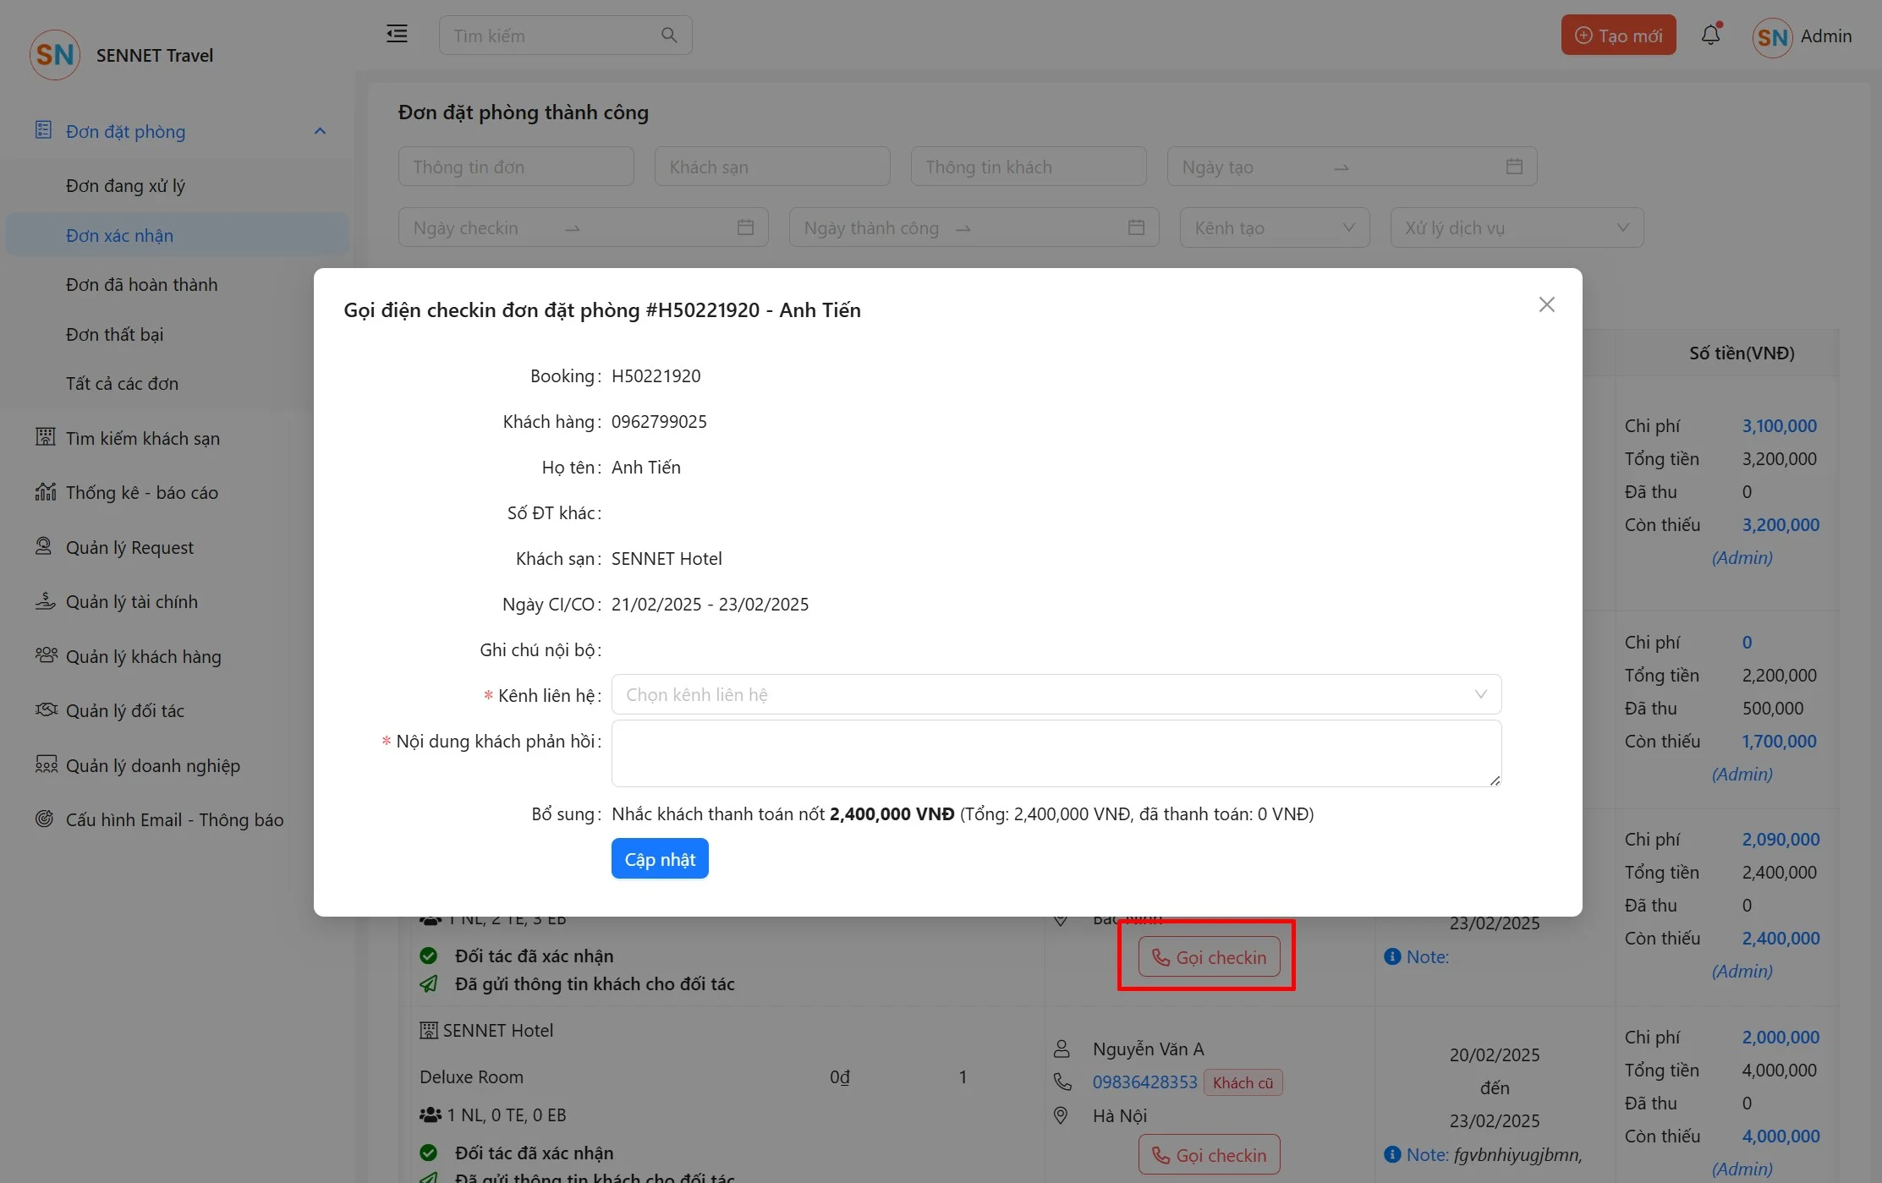Collapse the Đơn đặt phòng menu
This screenshot has width=1882, height=1183.
point(320,131)
